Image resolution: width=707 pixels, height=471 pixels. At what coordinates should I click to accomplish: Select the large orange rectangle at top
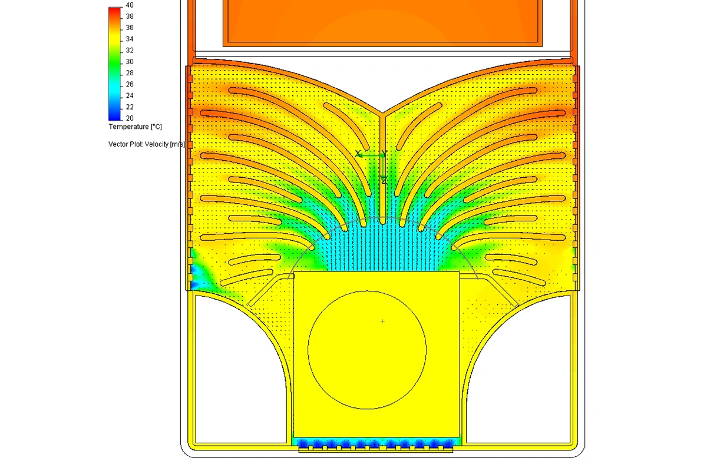click(382, 22)
